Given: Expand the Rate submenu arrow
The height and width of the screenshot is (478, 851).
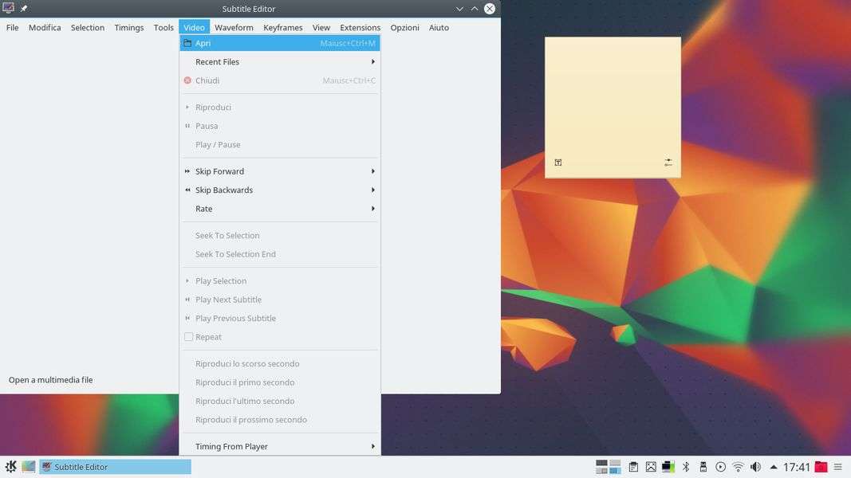Looking at the screenshot, I should click(x=372, y=209).
